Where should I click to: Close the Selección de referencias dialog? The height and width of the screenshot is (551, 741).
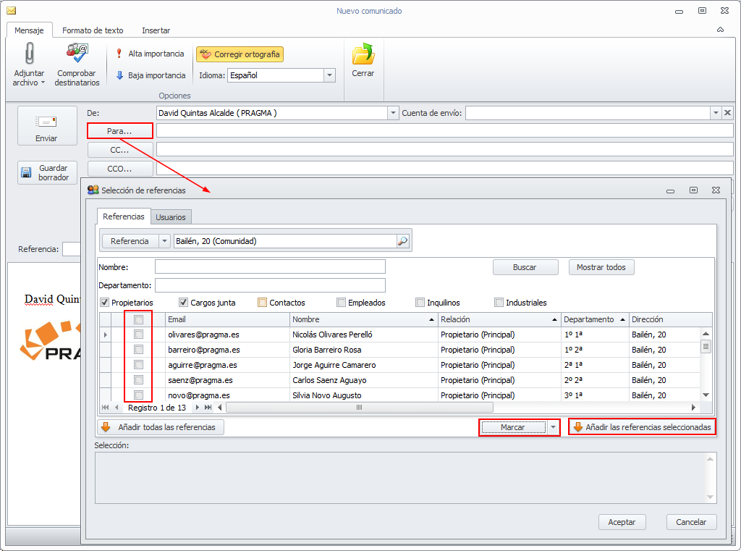[x=716, y=190]
